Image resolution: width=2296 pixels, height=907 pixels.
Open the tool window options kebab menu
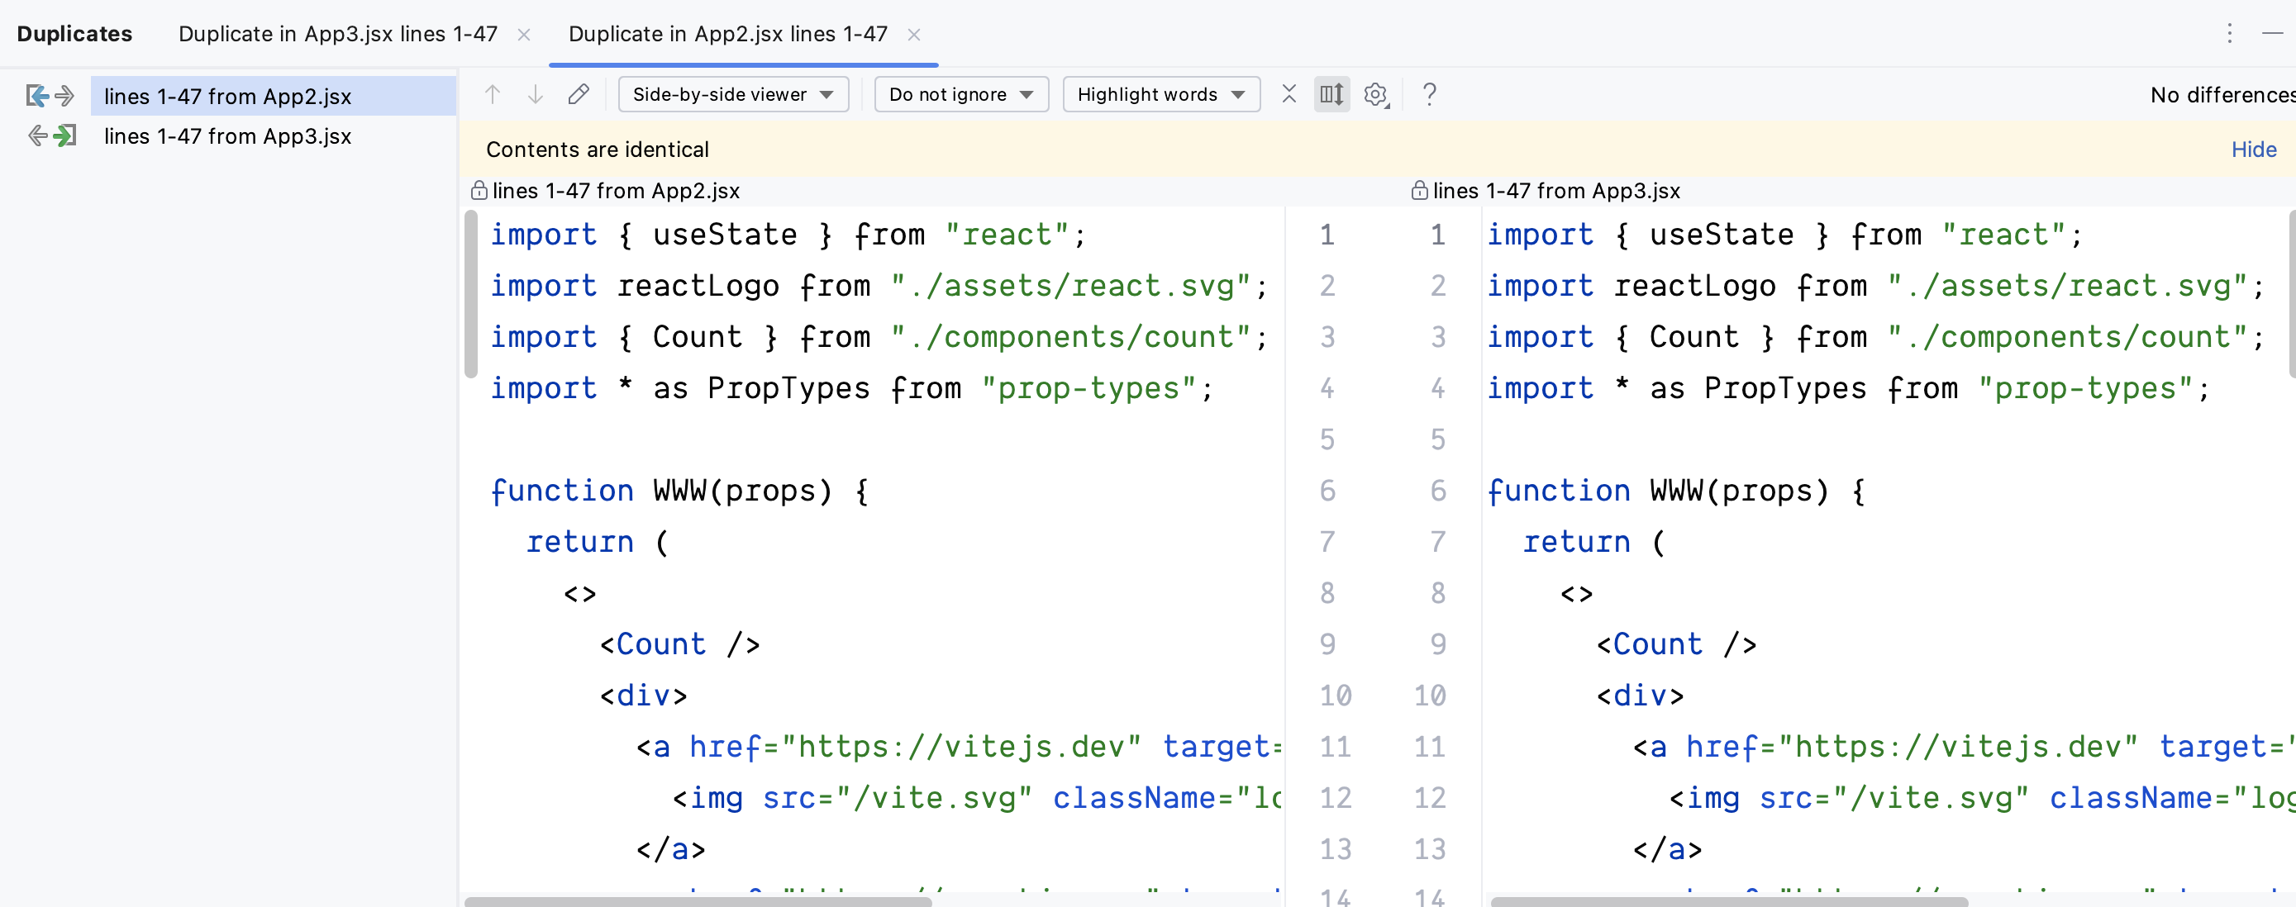[x=2229, y=34]
